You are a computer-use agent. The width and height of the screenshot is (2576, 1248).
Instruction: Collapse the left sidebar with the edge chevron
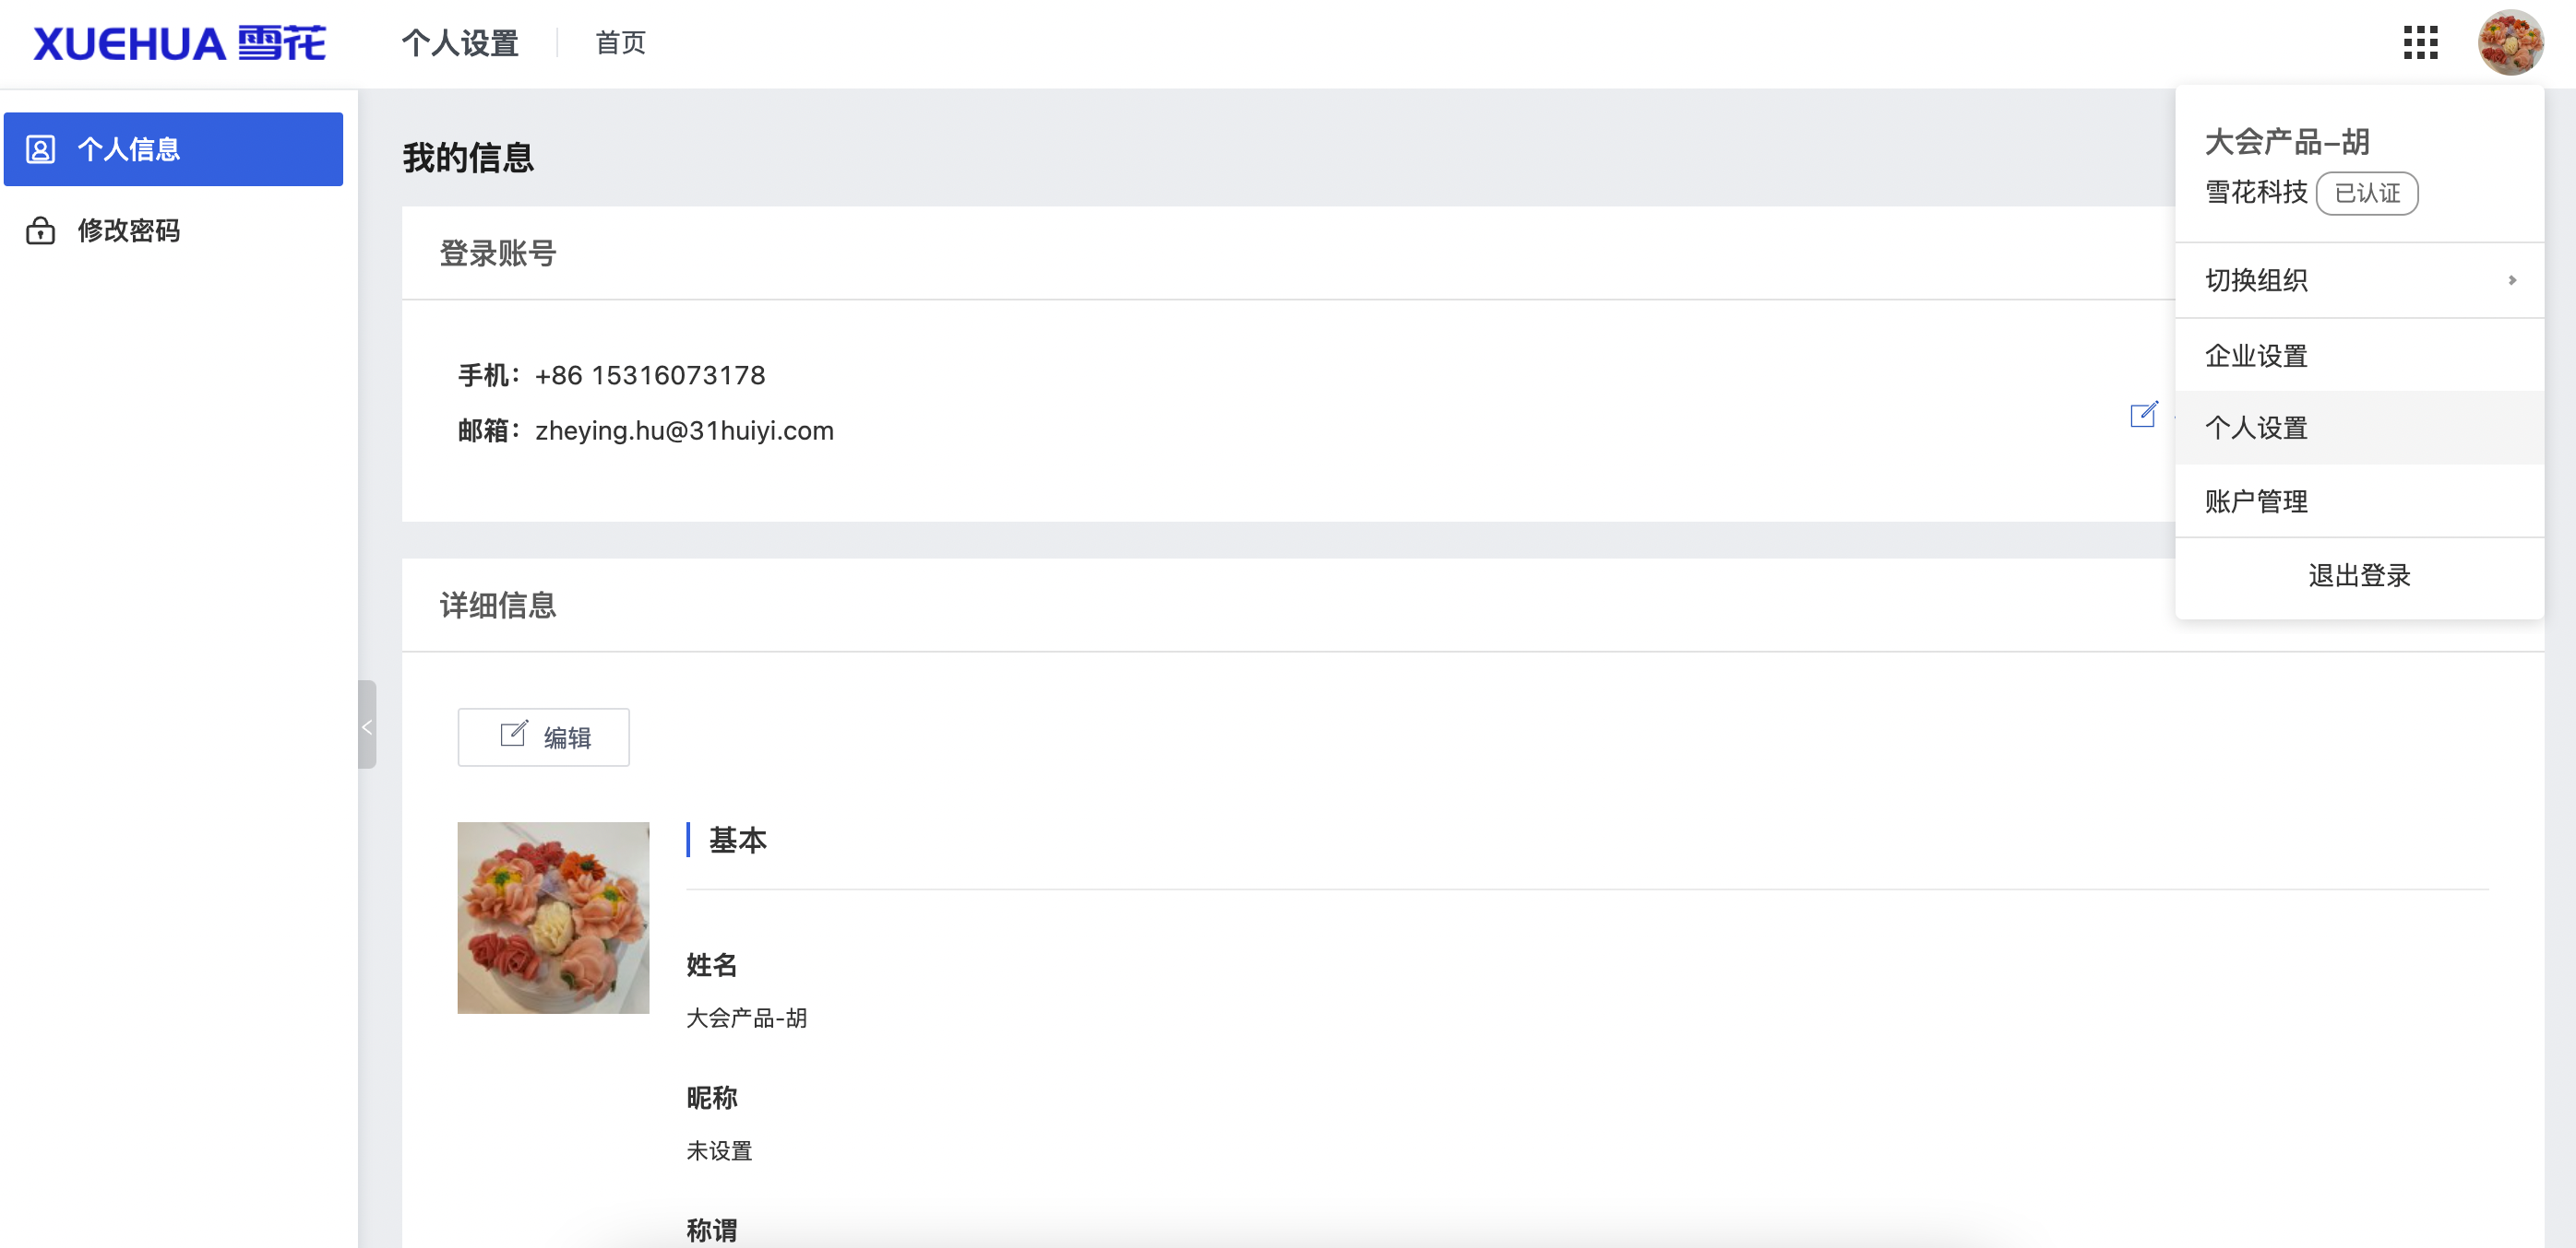[x=368, y=726]
